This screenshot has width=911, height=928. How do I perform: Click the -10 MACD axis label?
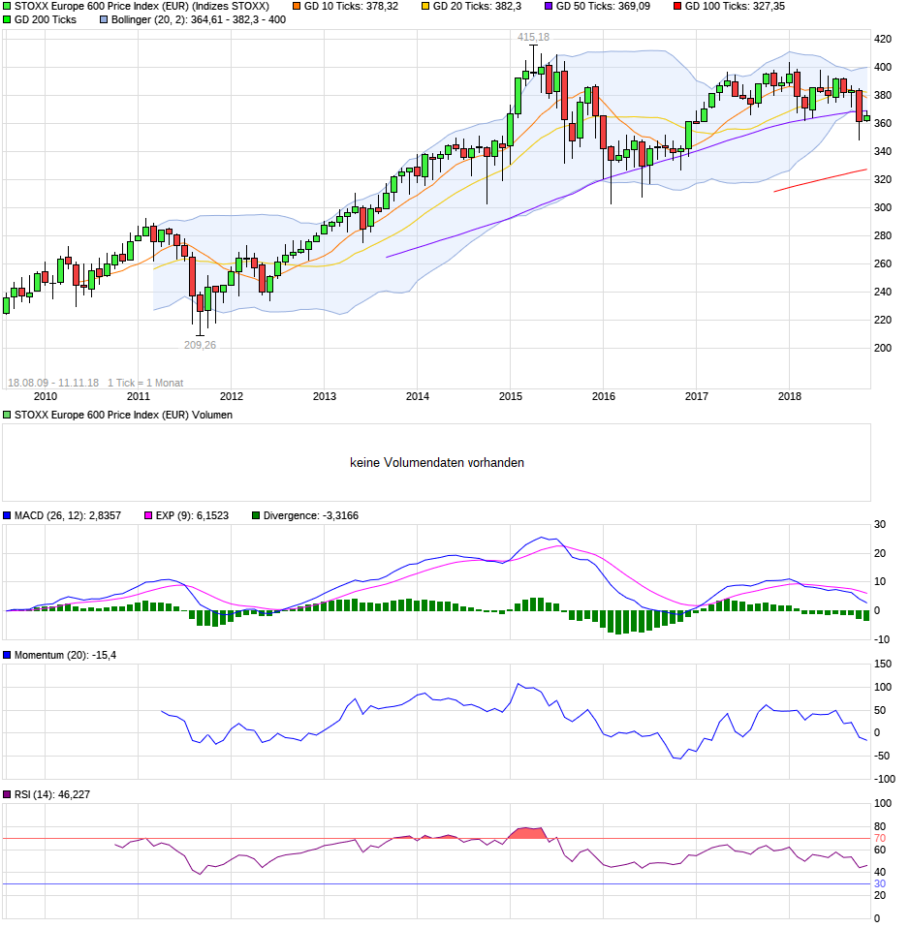click(x=883, y=639)
